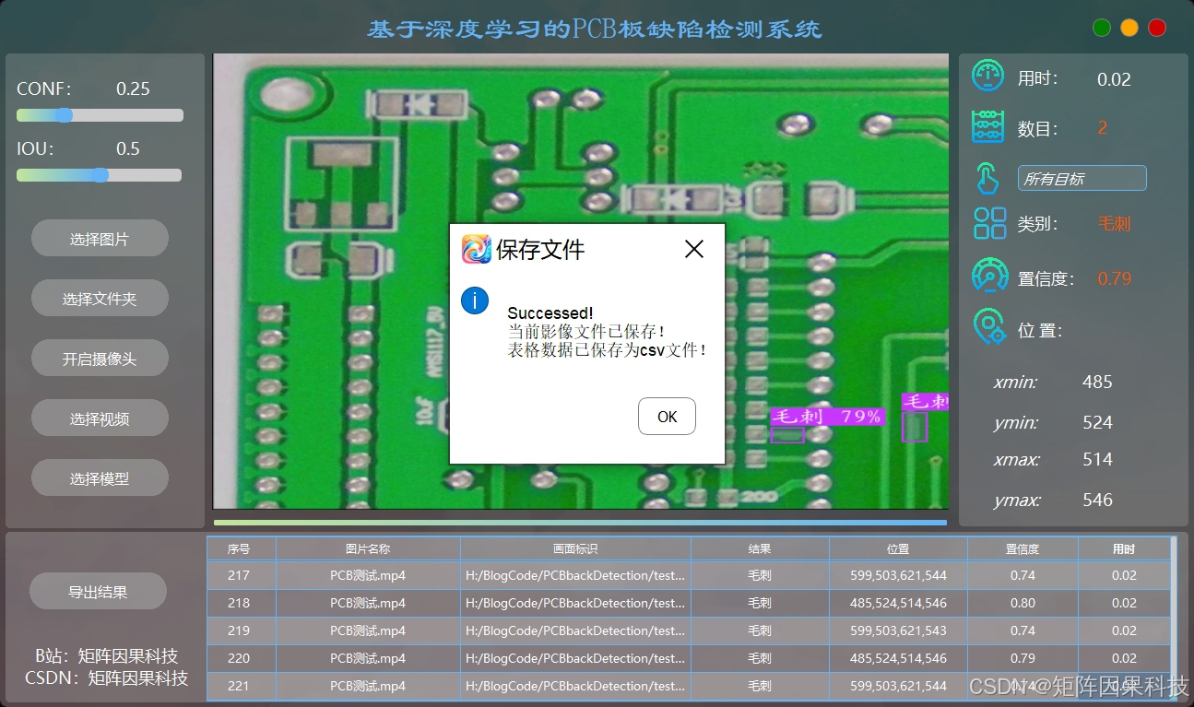Click the file path cell in row 218
1194x707 pixels.
575,603
